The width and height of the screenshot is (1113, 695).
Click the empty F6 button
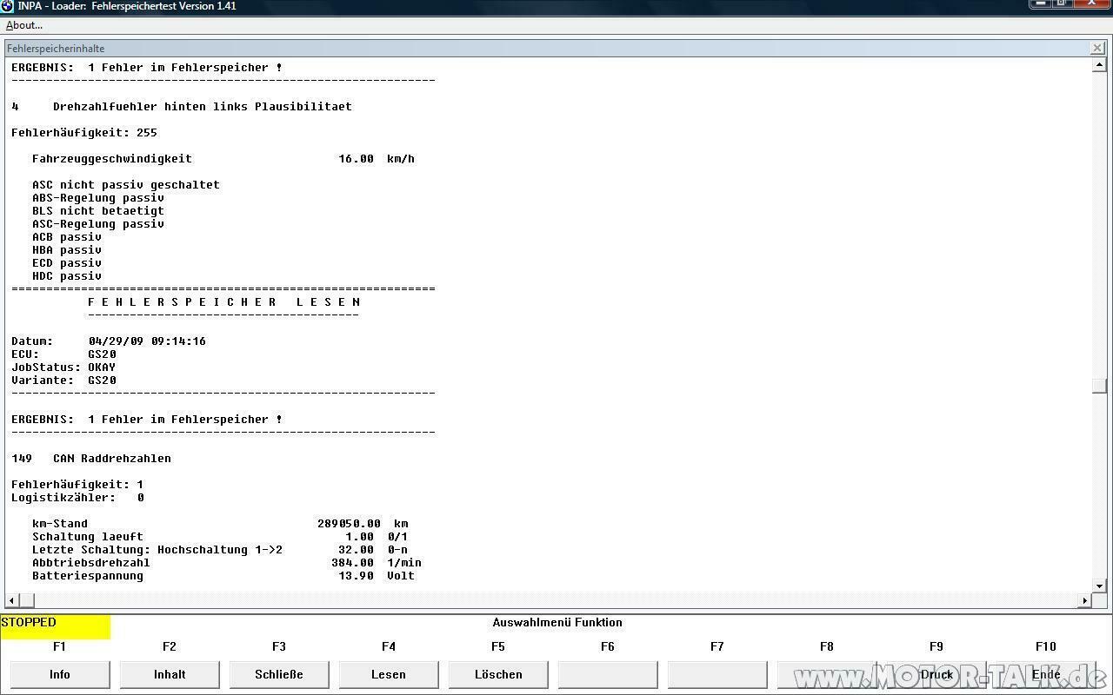[x=608, y=674]
